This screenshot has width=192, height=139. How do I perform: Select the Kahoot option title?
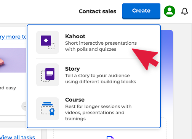(75, 36)
